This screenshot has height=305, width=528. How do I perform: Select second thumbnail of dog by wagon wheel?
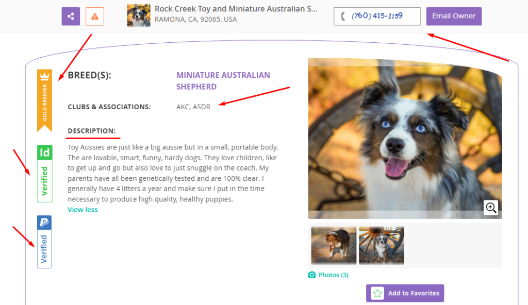coord(381,245)
